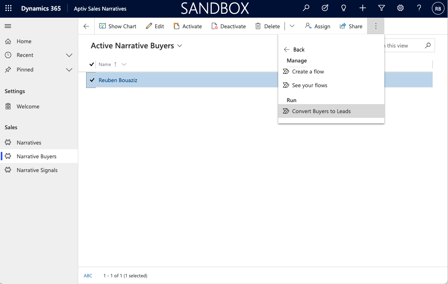Open the Name column options dropdown
The image size is (448, 284).
124,64
